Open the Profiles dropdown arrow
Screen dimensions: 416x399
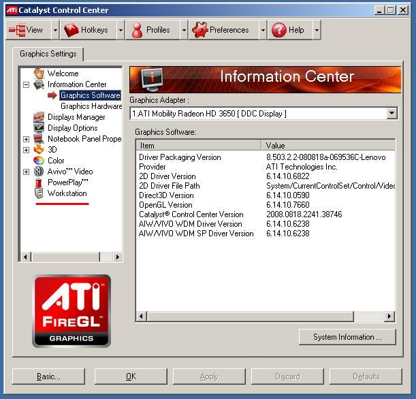pyautogui.click(x=184, y=30)
